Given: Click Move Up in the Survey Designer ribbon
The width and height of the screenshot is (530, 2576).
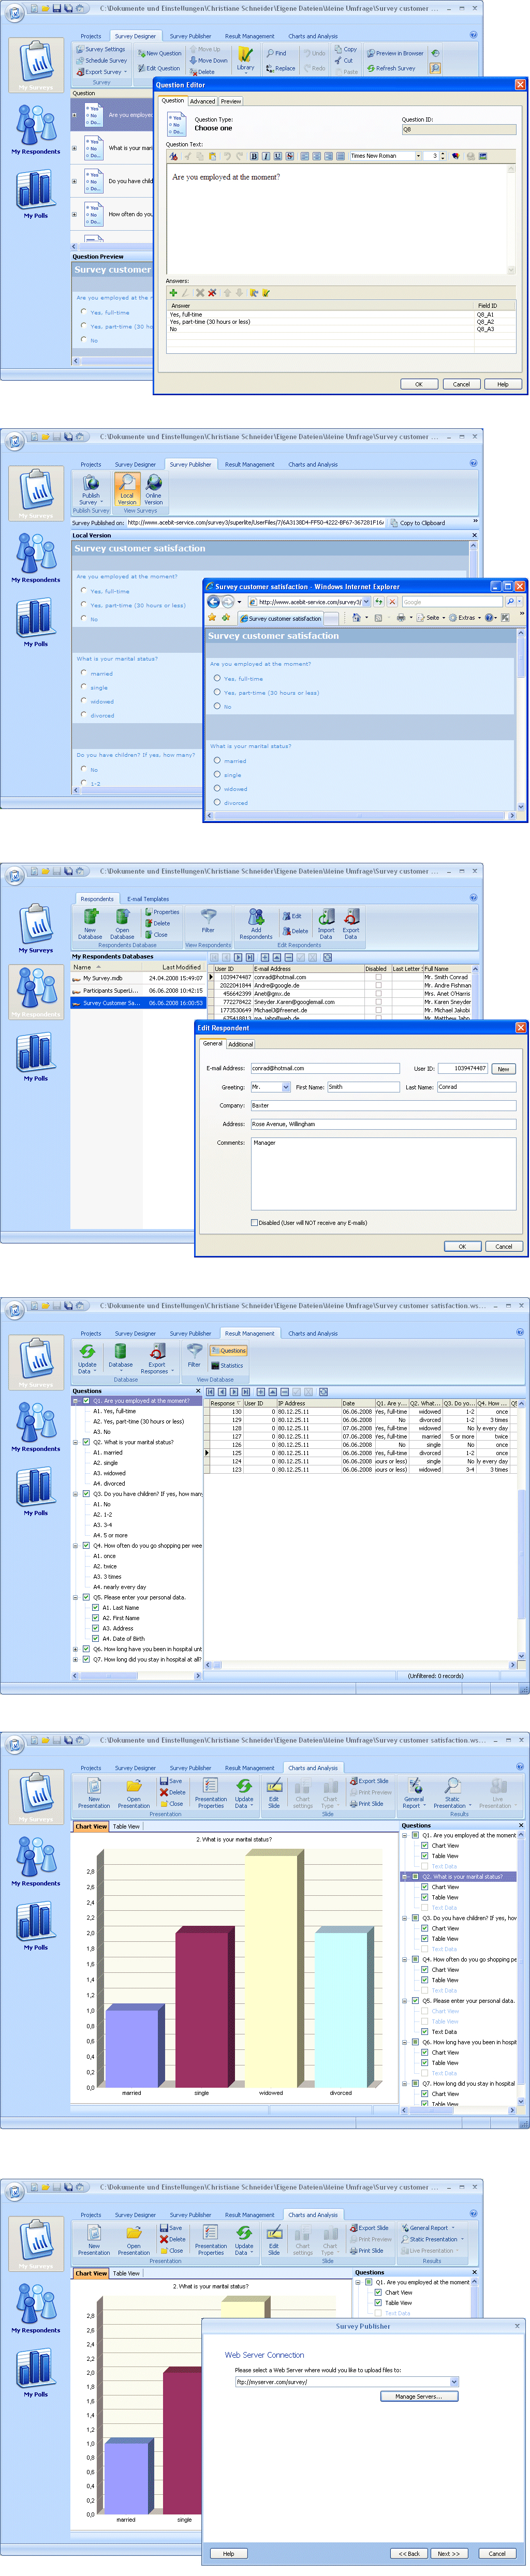Looking at the screenshot, I should pyautogui.click(x=205, y=49).
